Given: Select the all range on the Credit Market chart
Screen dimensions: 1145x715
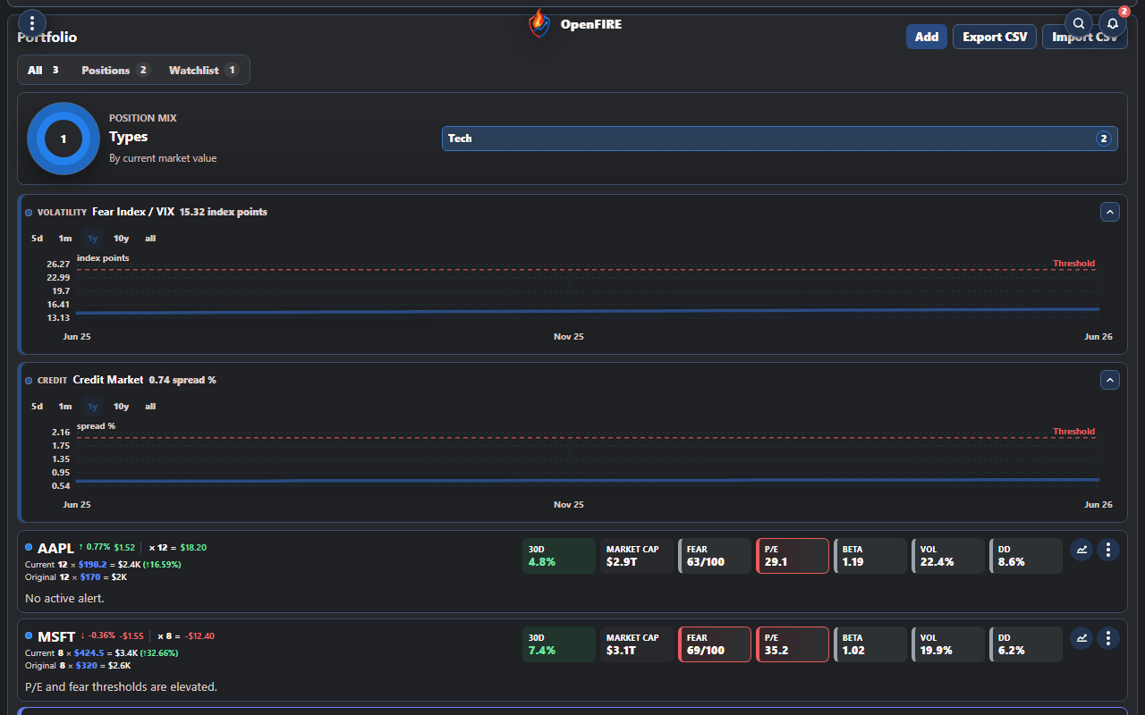Looking at the screenshot, I should (150, 407).
